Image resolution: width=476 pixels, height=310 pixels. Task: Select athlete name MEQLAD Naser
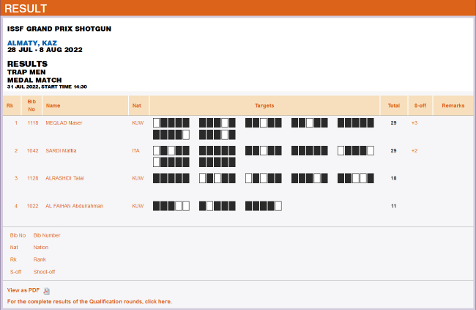tap(64, 123)
